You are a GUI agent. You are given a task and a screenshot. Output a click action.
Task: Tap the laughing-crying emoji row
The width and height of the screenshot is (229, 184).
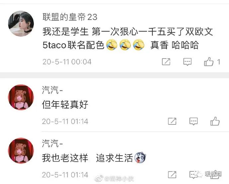pos(125,45)
